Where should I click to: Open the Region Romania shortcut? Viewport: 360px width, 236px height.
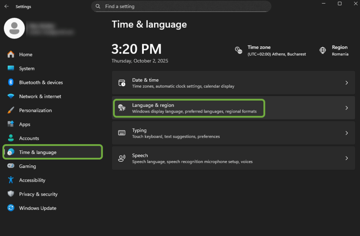[334, 50]
